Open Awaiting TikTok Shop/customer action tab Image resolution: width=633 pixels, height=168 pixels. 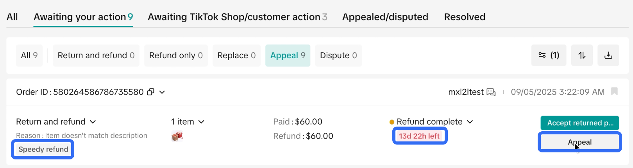click(237, 17)
